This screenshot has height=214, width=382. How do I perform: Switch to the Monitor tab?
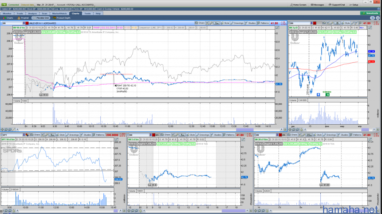point(7,13)
